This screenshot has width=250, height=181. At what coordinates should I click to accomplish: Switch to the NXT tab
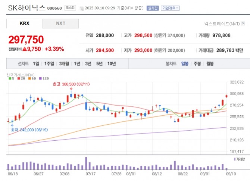(x=60, y=24)
